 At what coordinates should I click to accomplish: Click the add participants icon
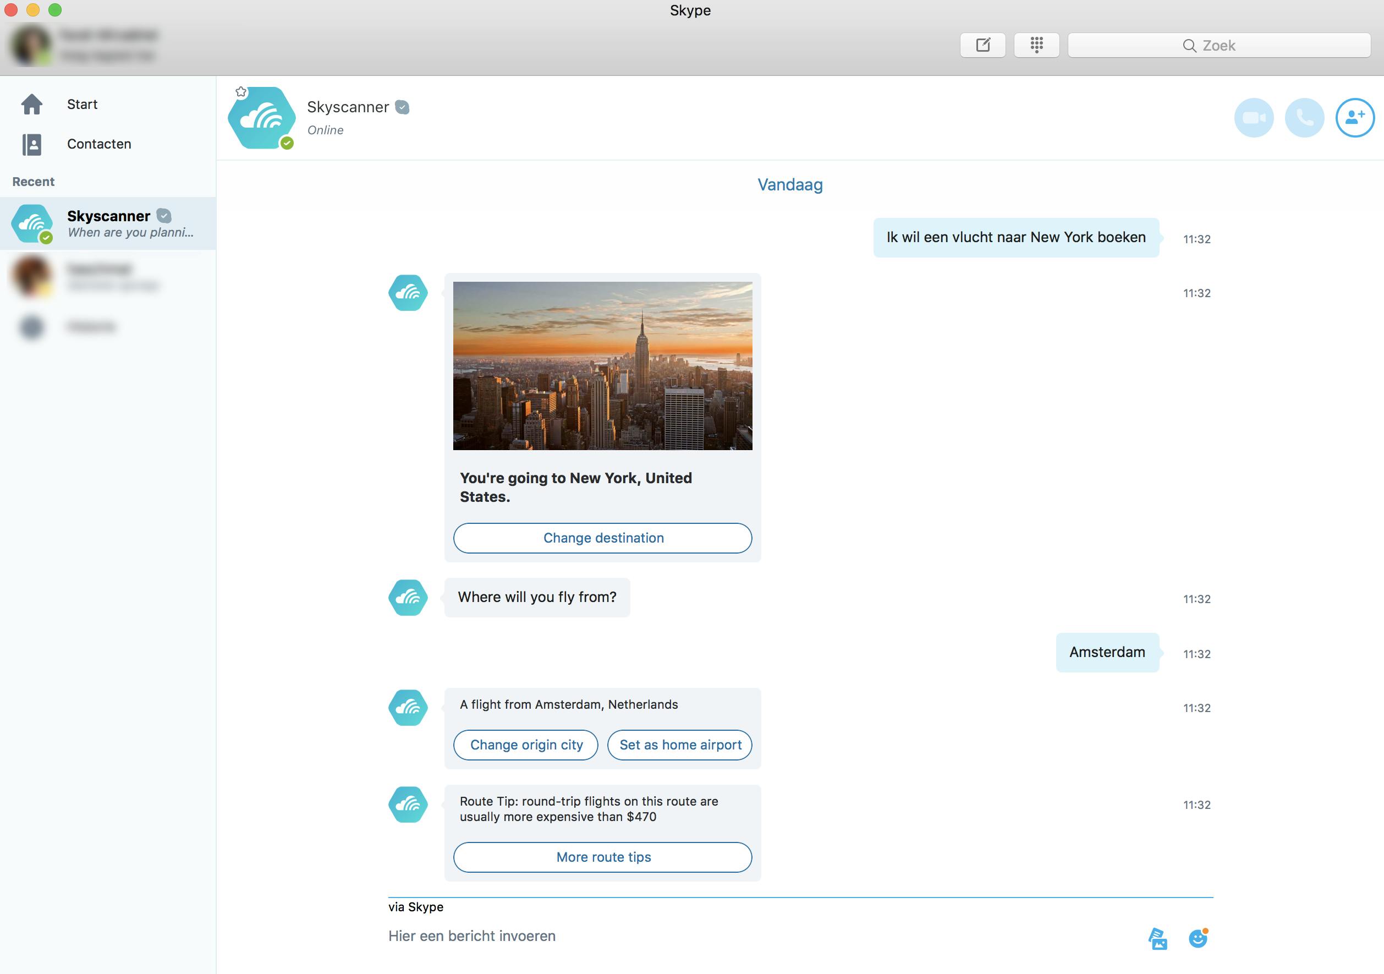point(1354,118)
